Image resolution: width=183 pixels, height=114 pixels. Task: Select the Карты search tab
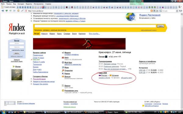click(x=59, y=34)
